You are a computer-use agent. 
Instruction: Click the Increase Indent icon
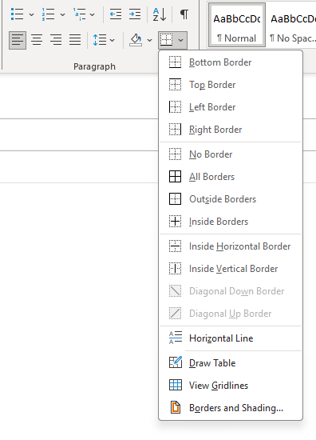pyautogui.click(x=135, y=14)
